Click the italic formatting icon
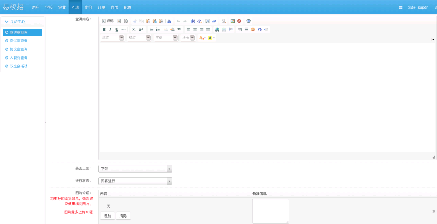The width and height of the screenshot is (437, 224). click(110, 30)
